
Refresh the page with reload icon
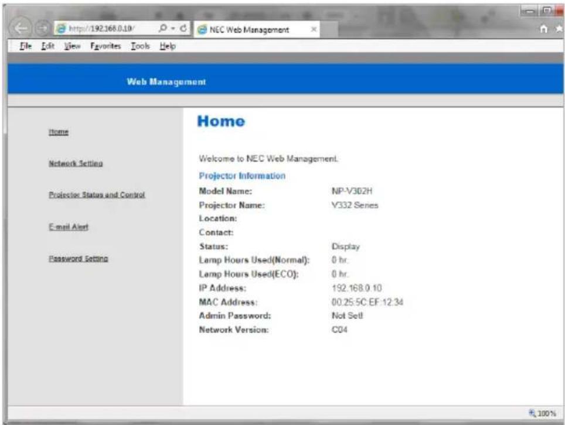pos(183,28)
